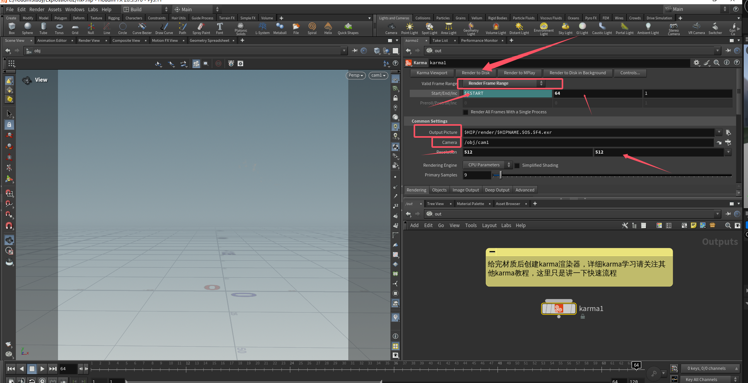Add a VR Camera
This screenshot has height=383, width=748.
click(697, 28)
